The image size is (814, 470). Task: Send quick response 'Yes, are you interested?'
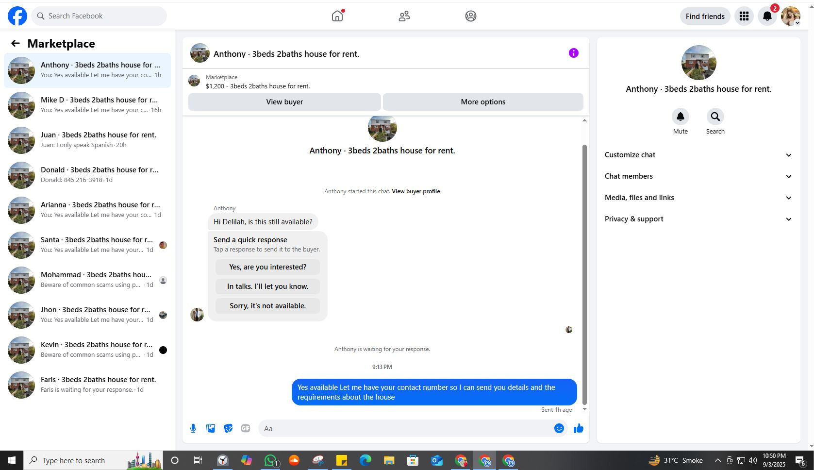pos(267,267)
